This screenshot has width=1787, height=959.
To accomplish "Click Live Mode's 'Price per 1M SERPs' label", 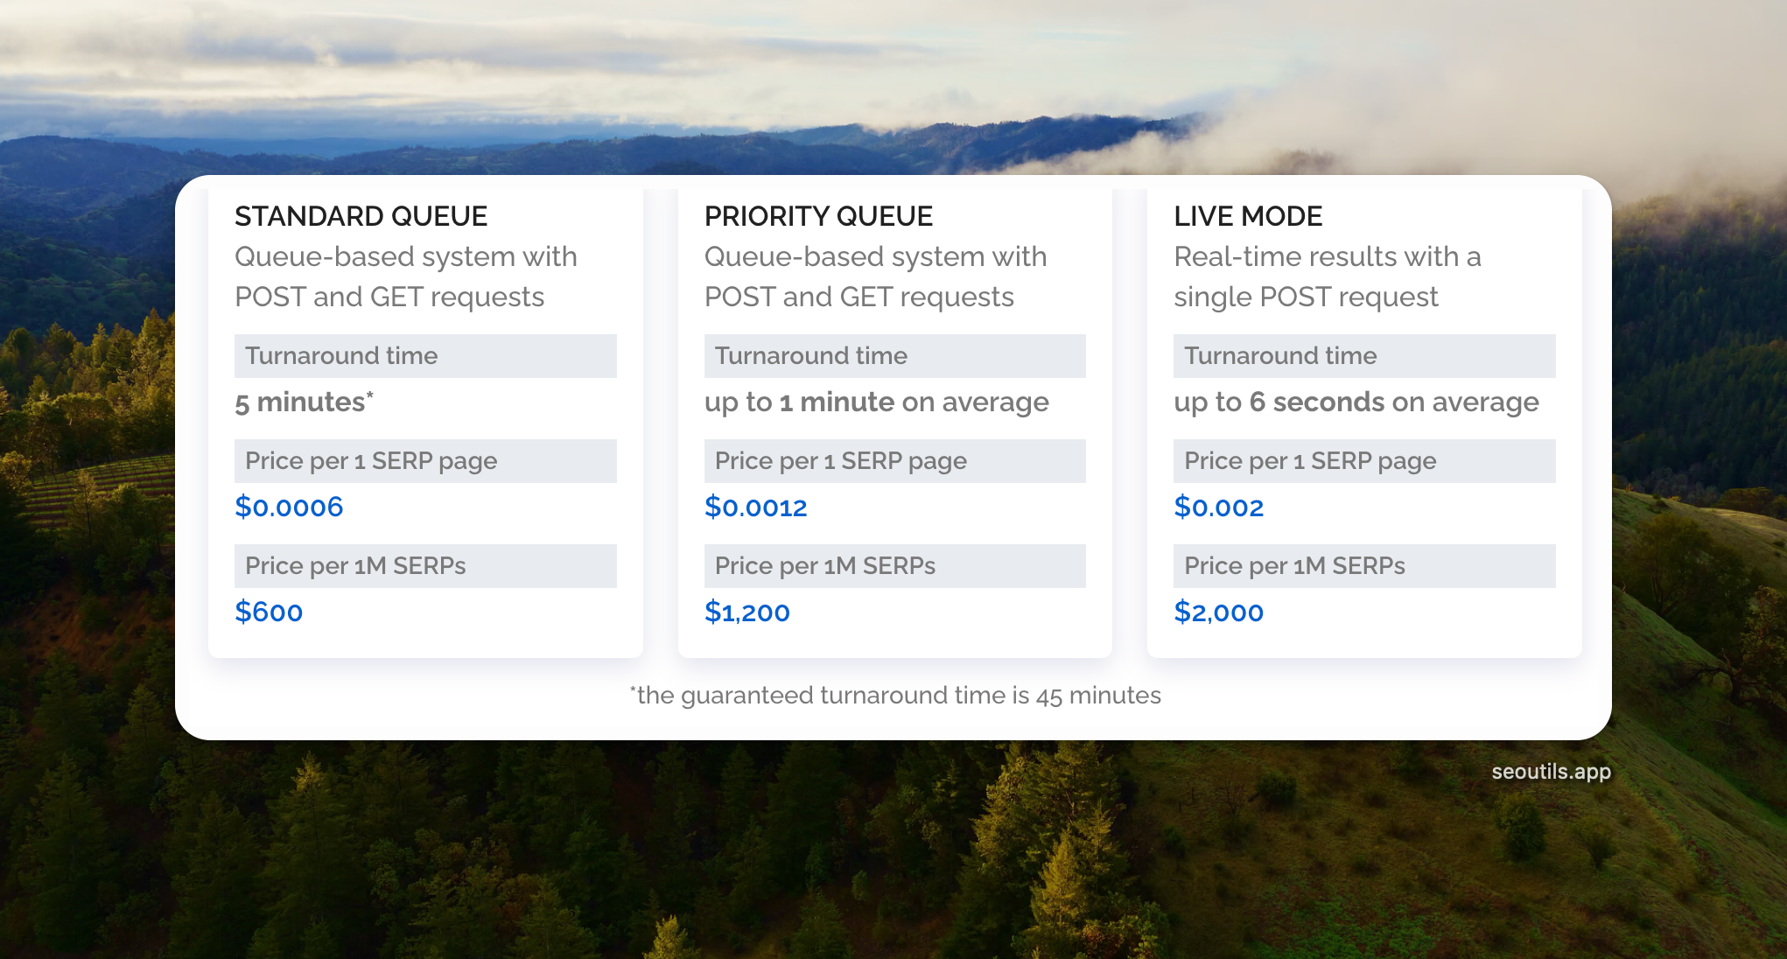I will pos(1294,566).
